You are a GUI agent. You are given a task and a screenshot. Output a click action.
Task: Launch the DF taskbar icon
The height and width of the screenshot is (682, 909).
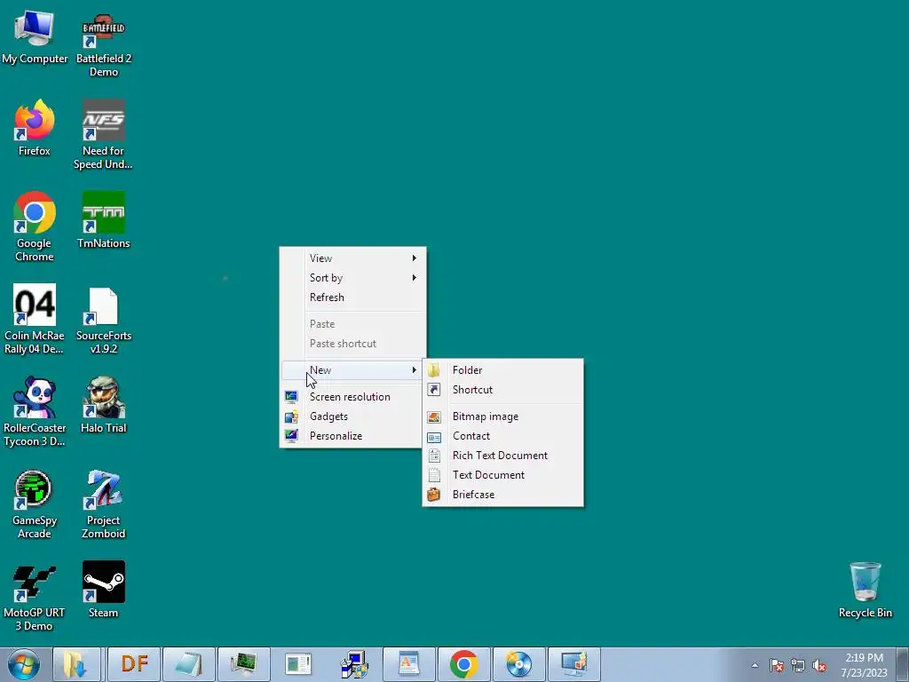pos(134,664)
